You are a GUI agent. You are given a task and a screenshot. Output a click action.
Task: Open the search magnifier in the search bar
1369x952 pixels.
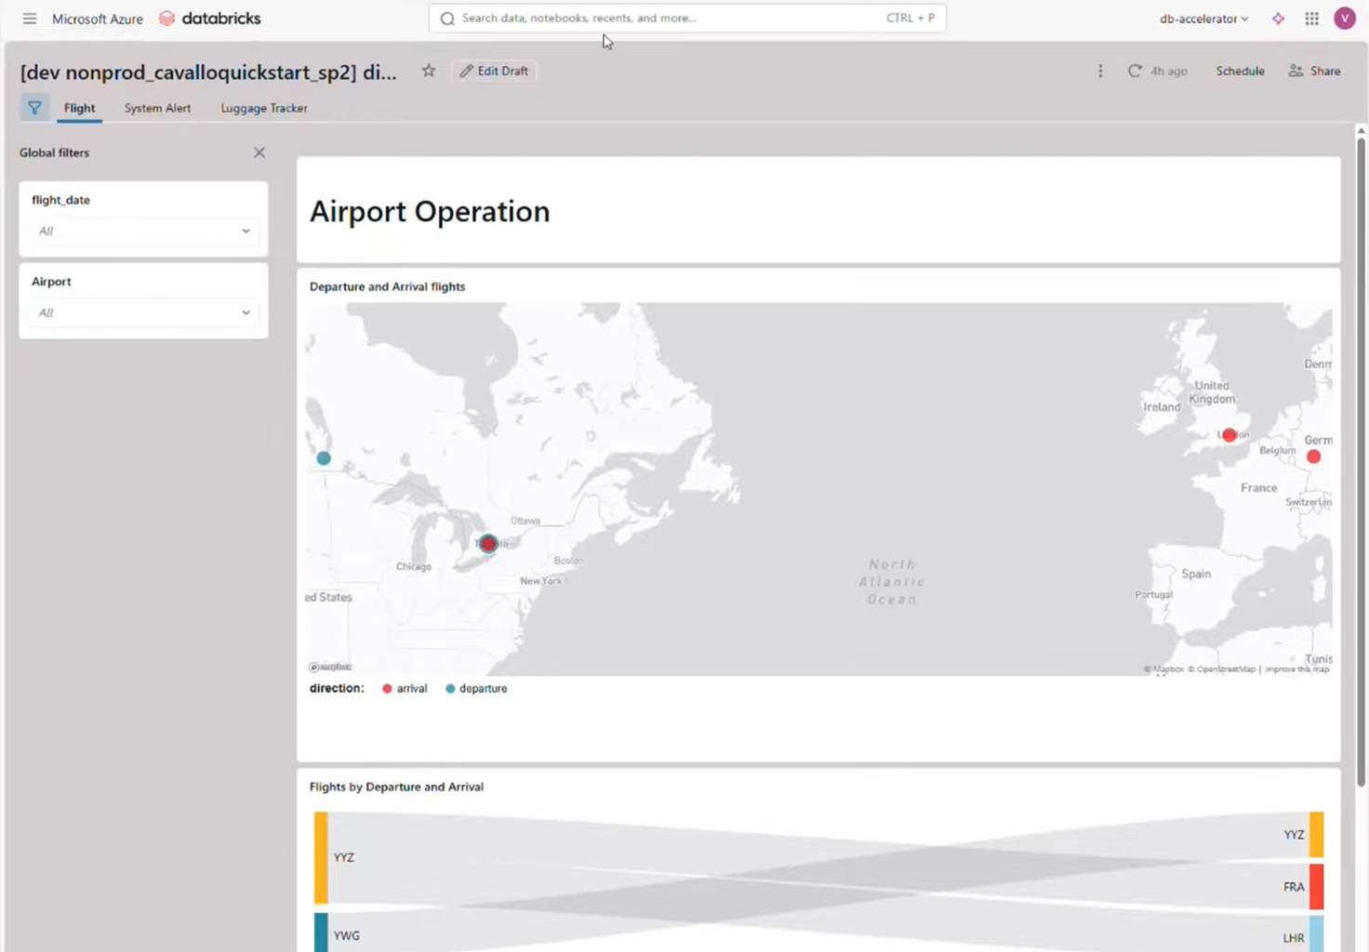(x=447, y=18)
